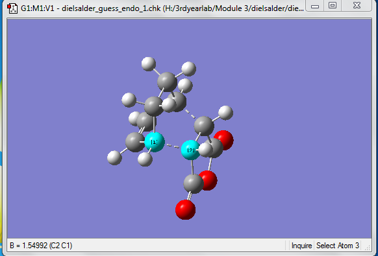Select the white hydrogen on the far right

point(225,113)
